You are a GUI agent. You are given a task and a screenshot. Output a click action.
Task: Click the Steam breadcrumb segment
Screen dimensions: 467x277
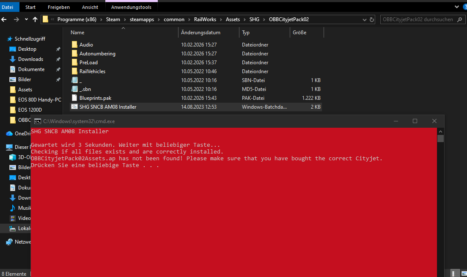(x=113, y=19)
